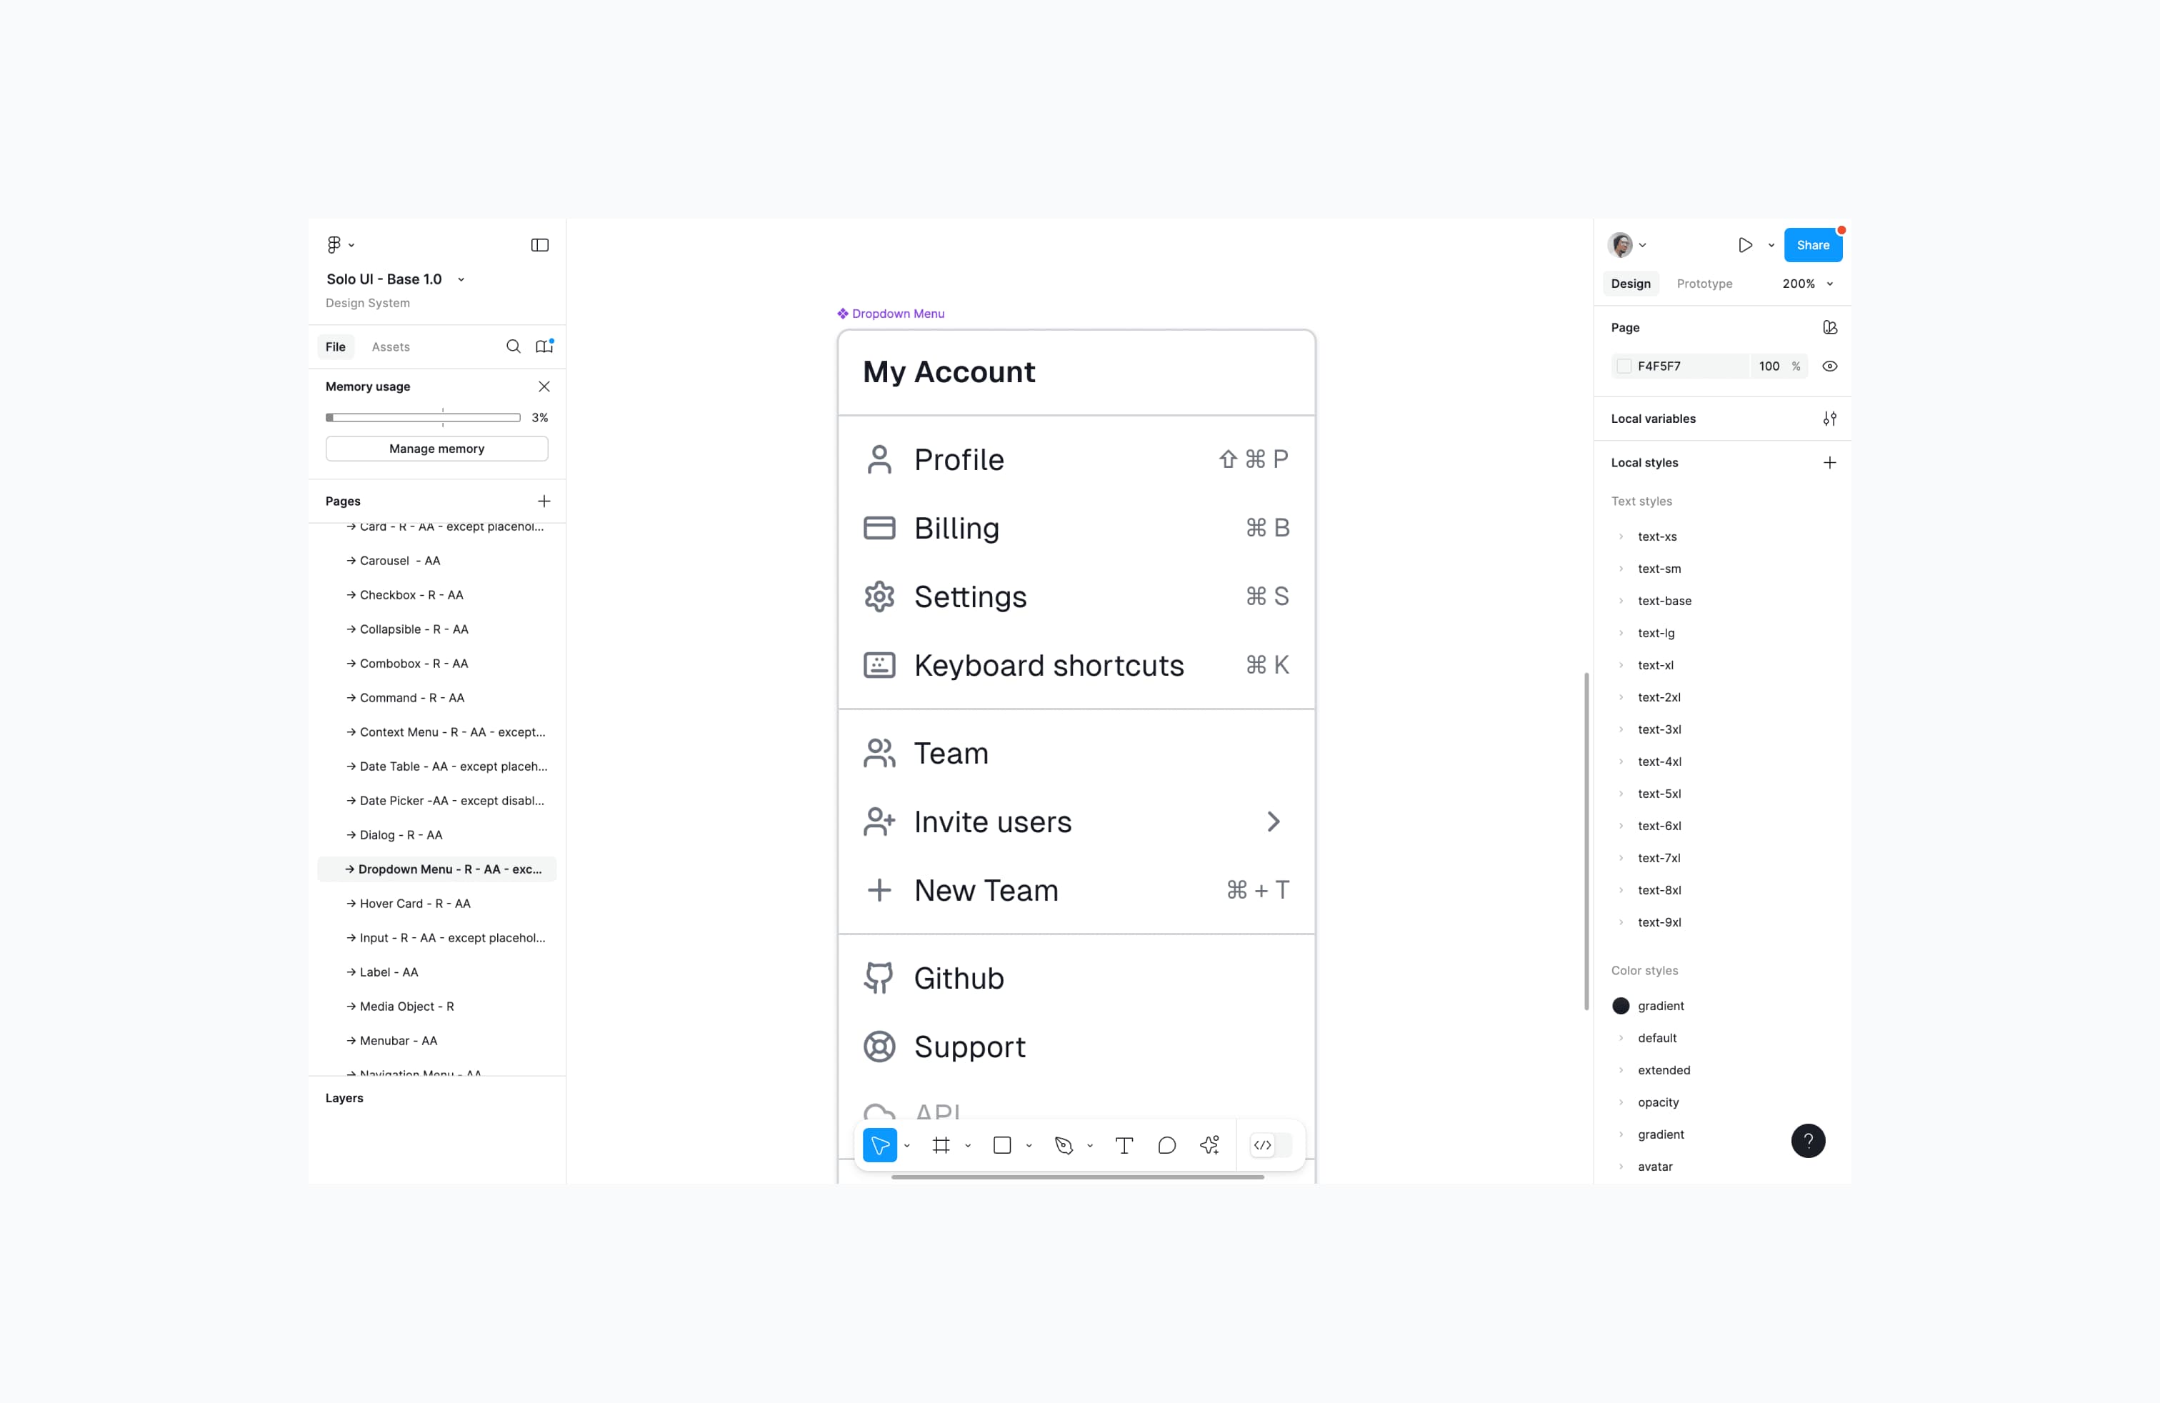Click the New Team menu item

pyautogui.click(x=1076, y=890)
